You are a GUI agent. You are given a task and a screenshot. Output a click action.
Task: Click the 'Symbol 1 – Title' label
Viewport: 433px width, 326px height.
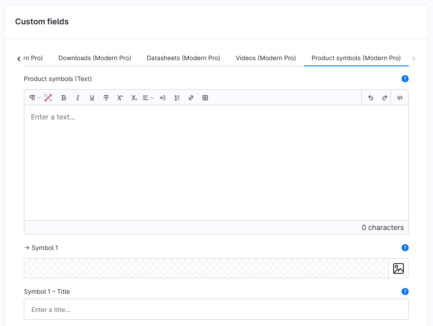tap(47, 292)
